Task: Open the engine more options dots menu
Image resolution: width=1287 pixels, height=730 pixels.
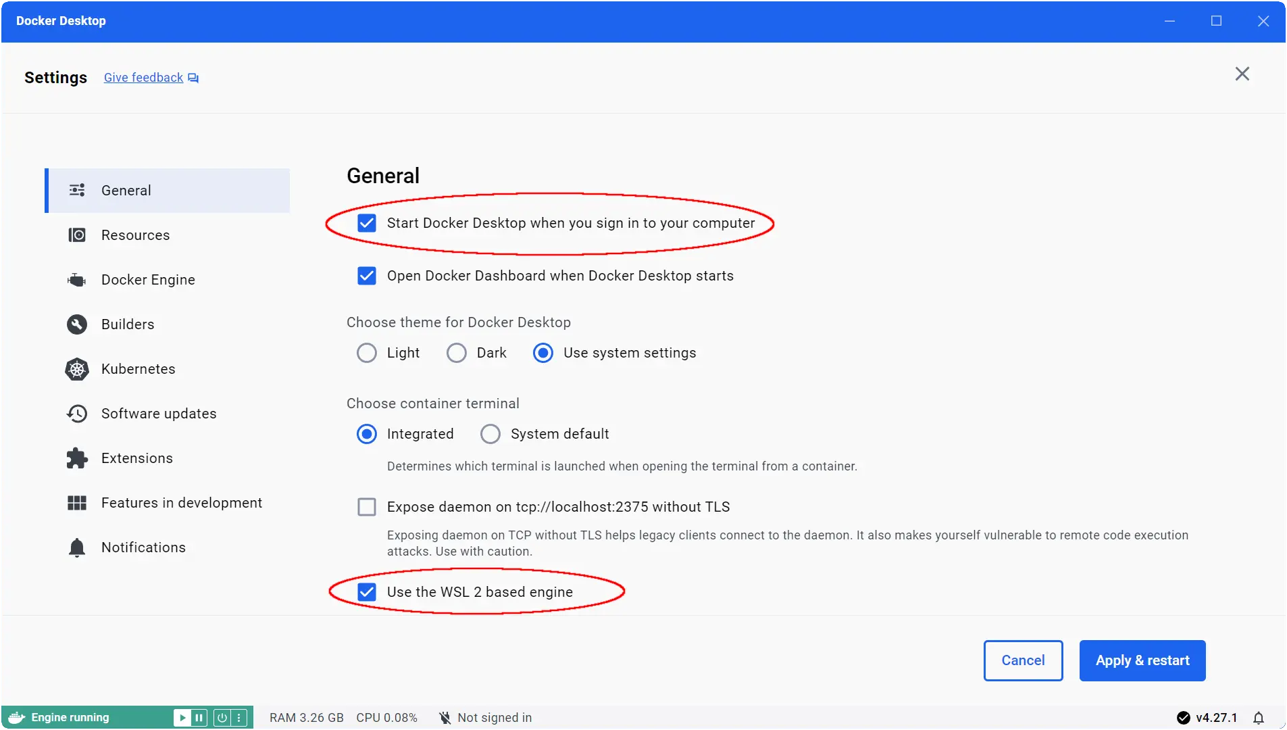Action: tap(239, 717)
